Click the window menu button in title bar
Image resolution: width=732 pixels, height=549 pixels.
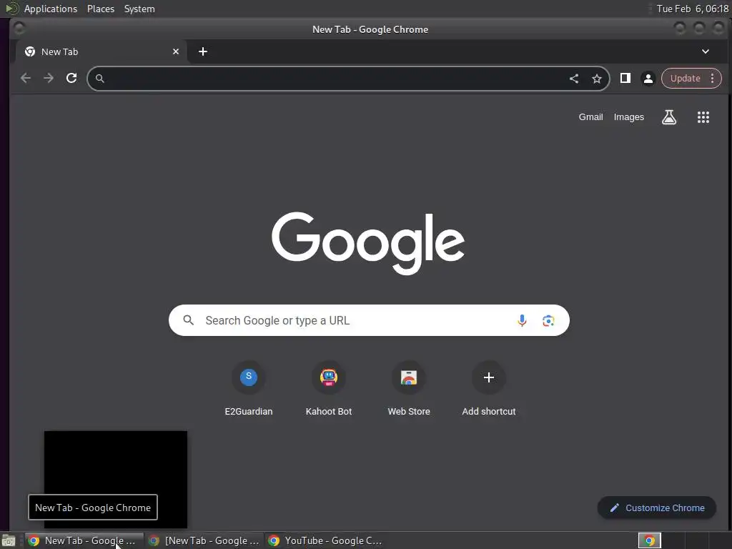pyautogui.click(x=19, y=29)
